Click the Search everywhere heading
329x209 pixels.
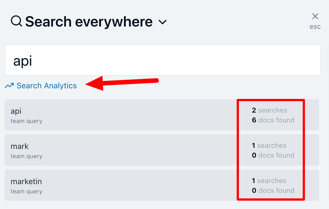pos(89,22)
